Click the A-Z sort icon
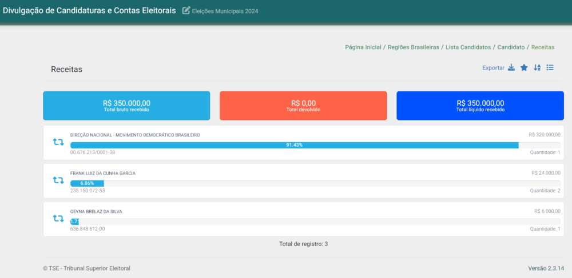 pyautogui.click(x=537, y=68)
